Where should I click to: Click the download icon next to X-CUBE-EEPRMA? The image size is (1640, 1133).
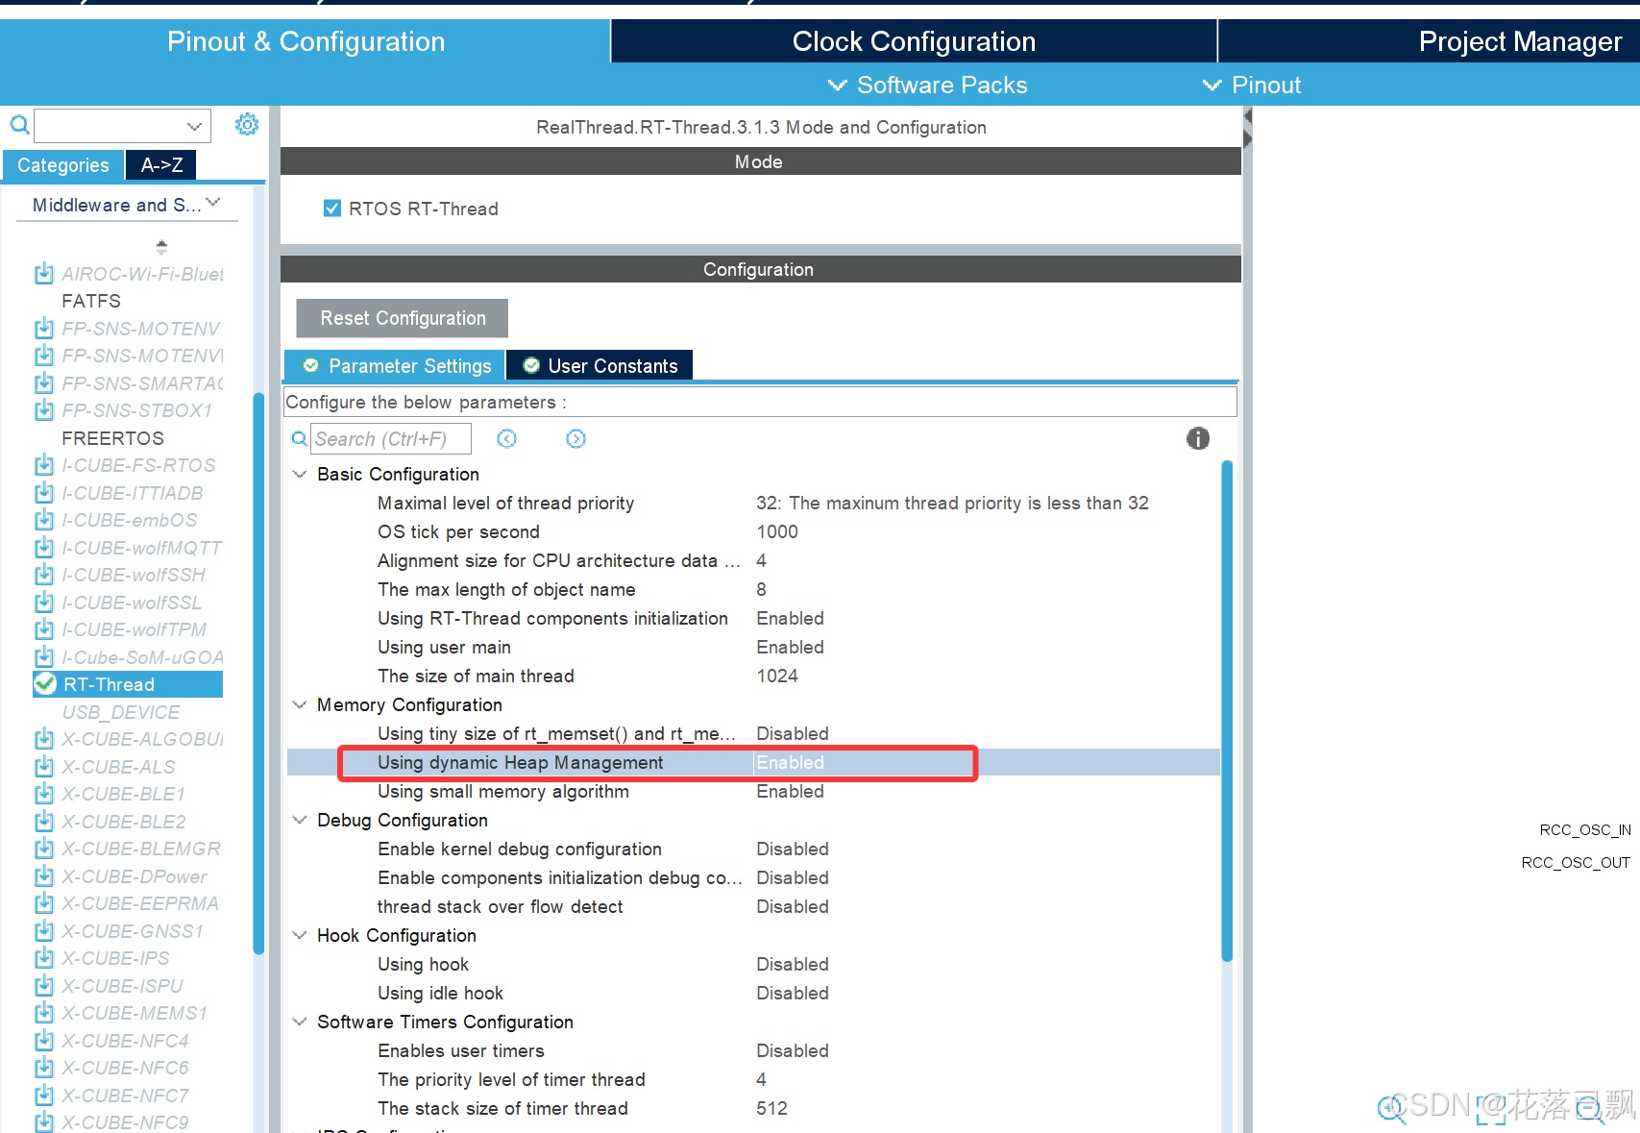44,903
